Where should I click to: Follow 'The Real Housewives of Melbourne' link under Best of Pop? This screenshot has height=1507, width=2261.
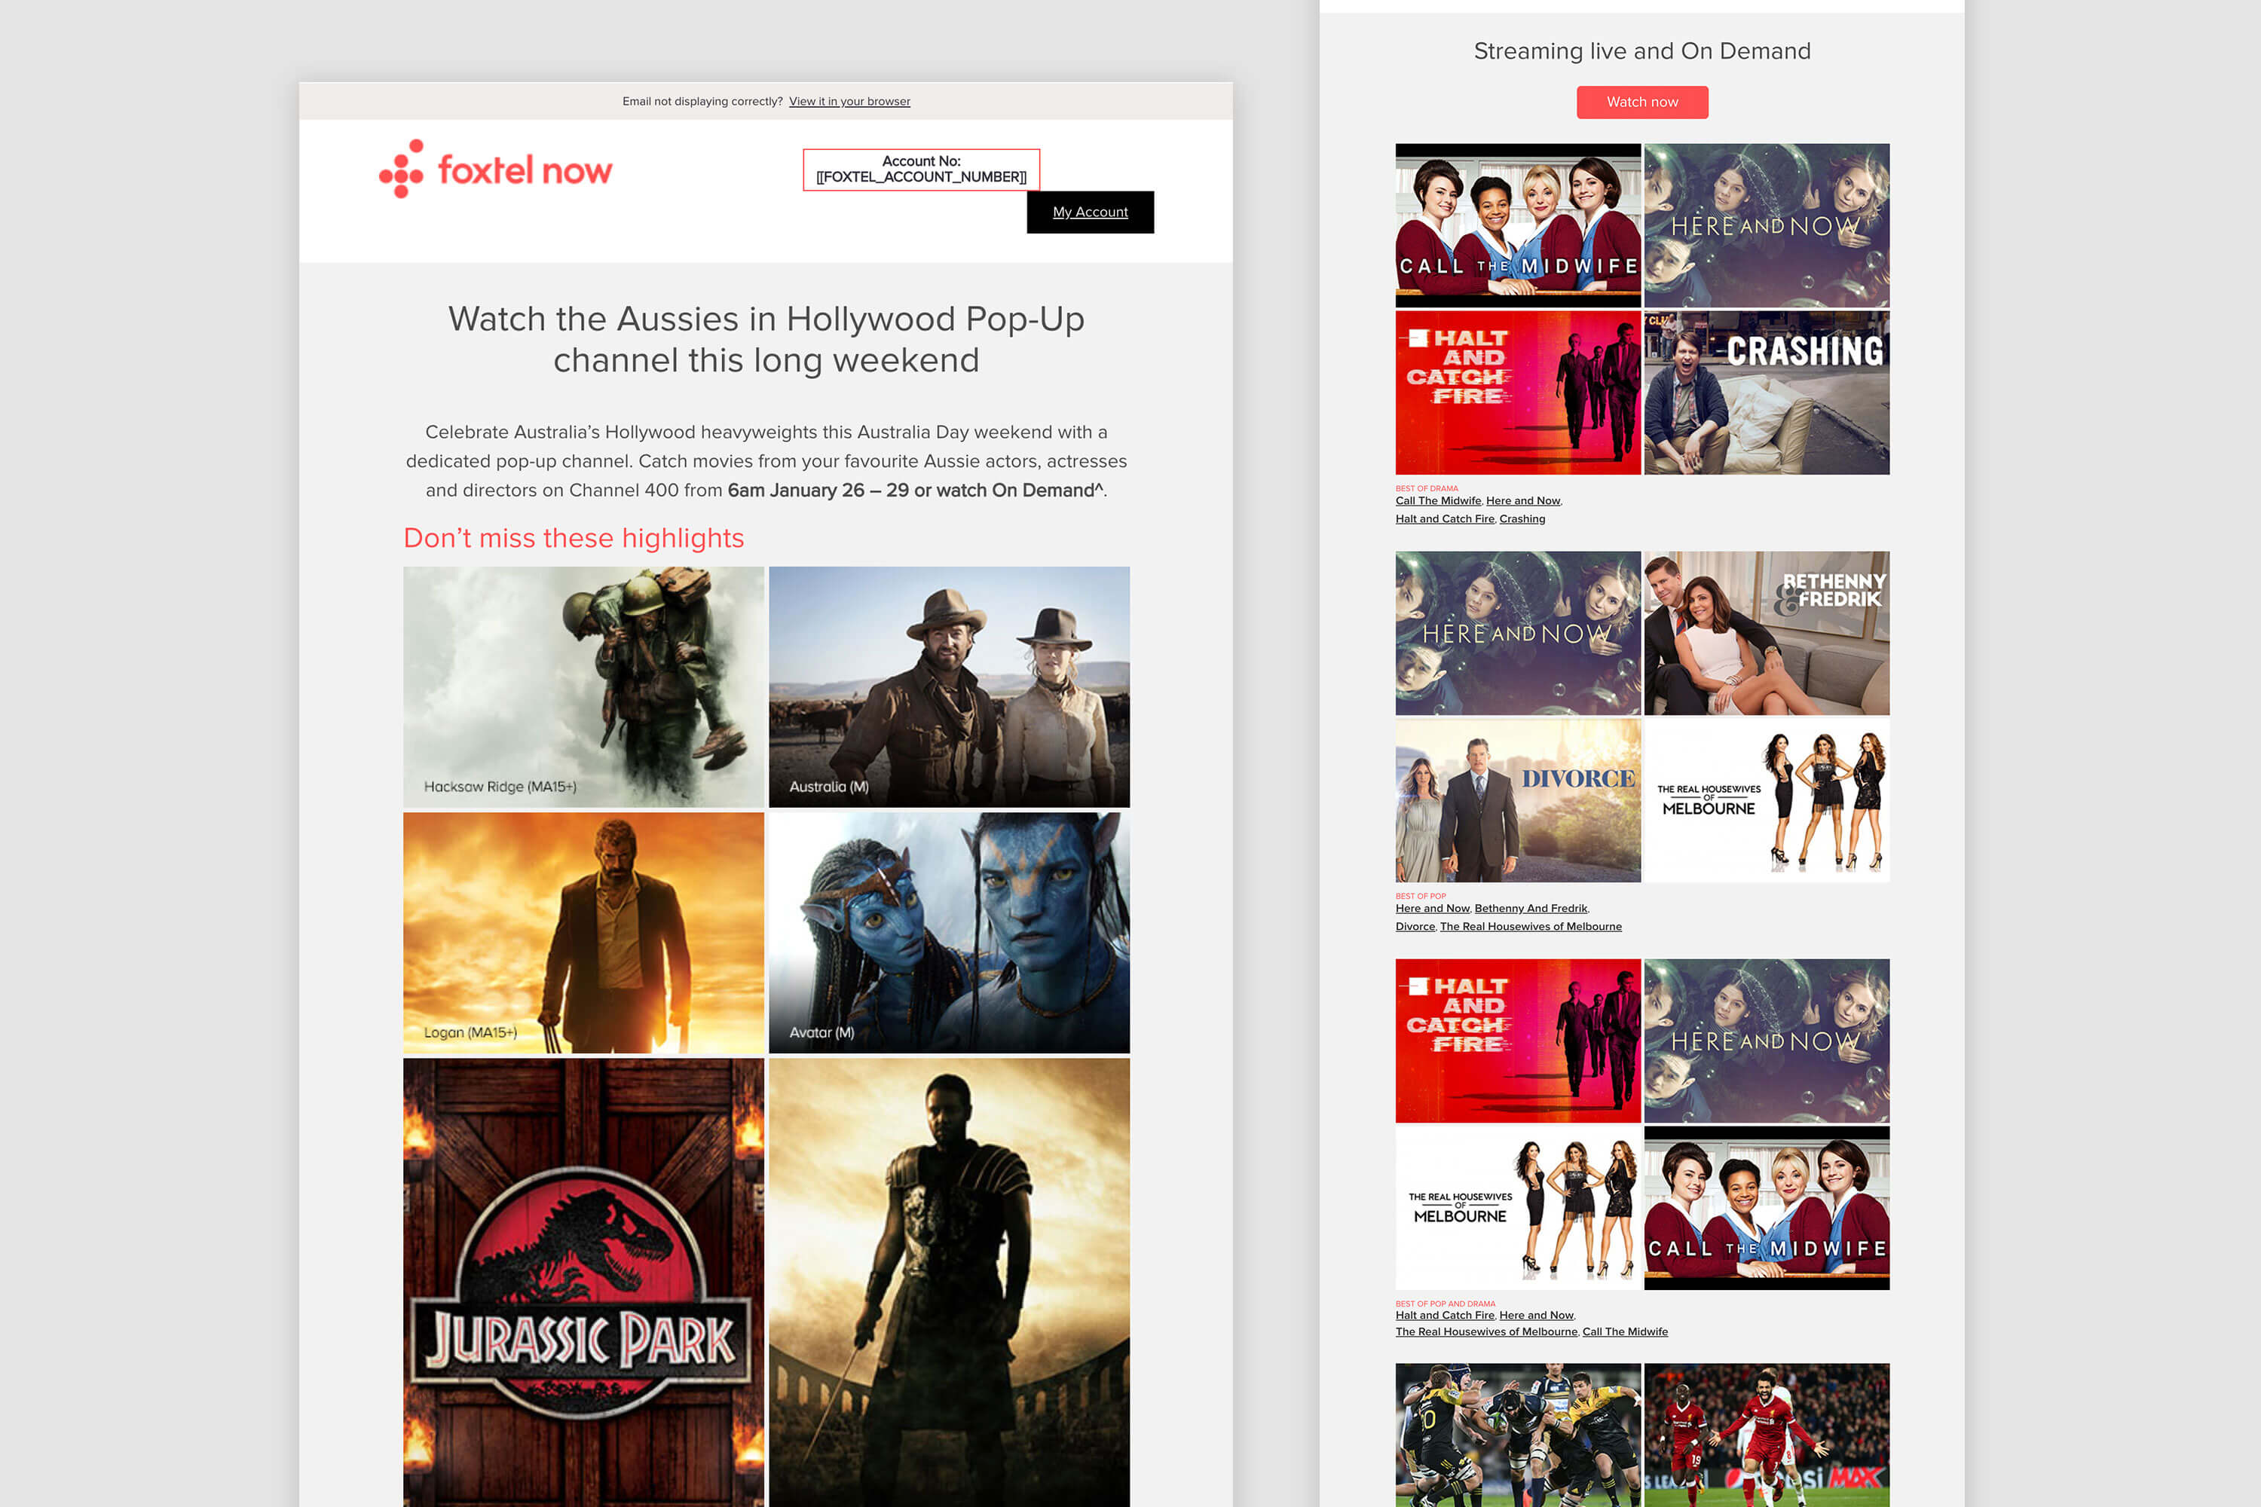coord(1531,927)
